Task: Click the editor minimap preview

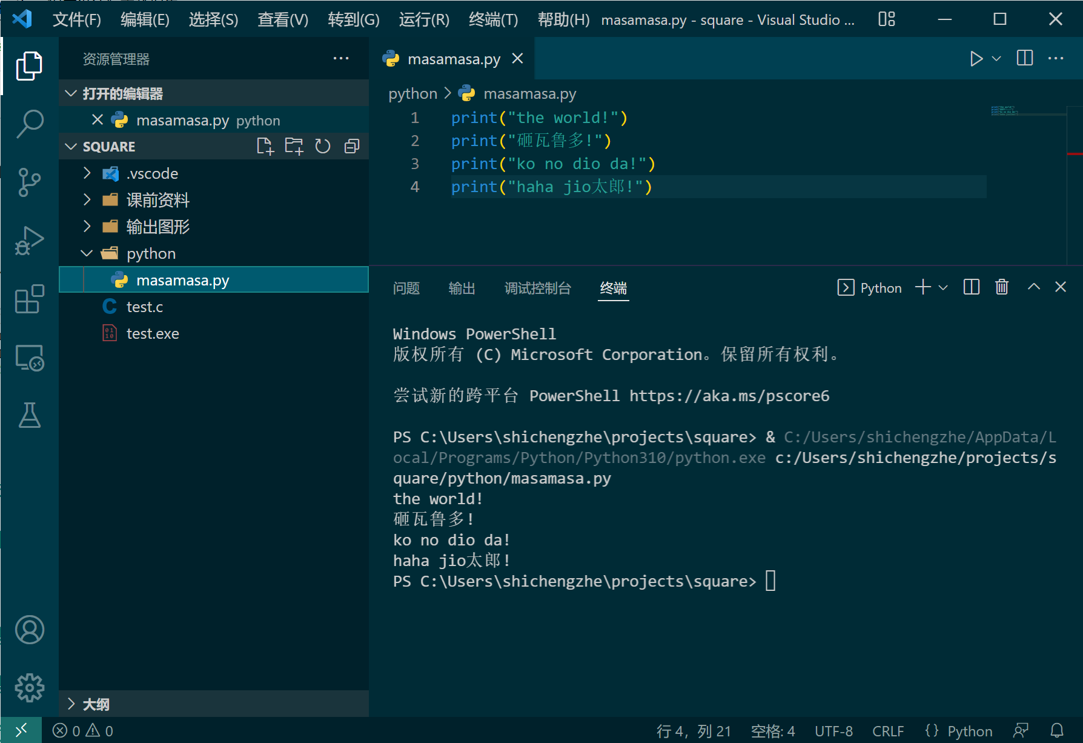Action: point(1005,111)
